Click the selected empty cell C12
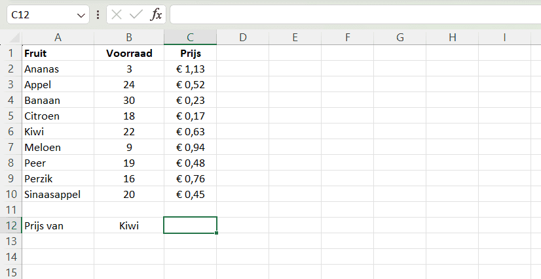 190,225
